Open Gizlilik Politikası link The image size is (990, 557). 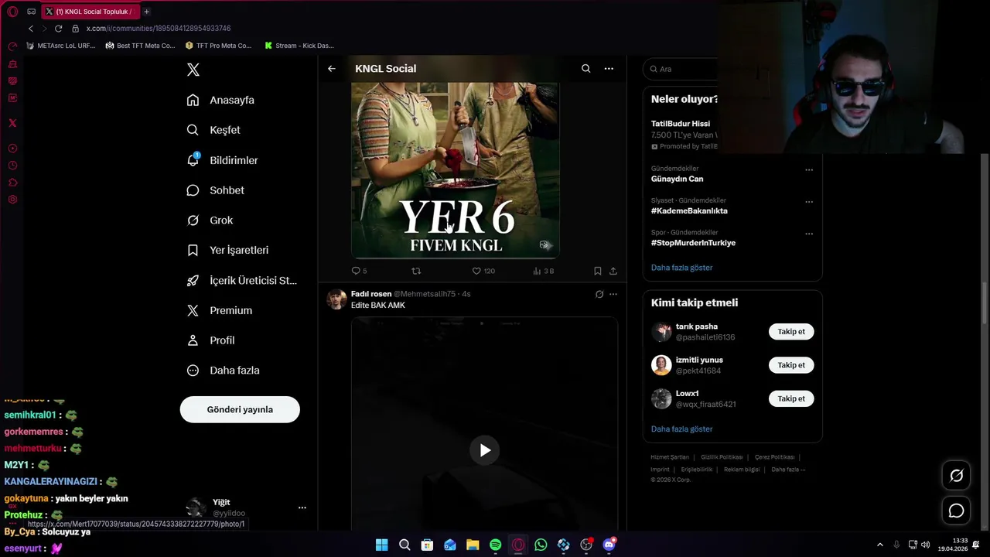tap(722, 457)
